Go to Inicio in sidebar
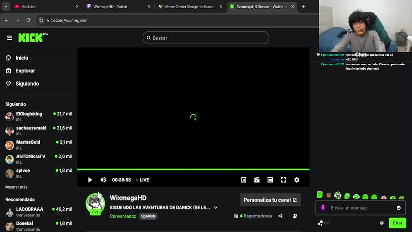This screenshot has height=232, width=412. 17,58
